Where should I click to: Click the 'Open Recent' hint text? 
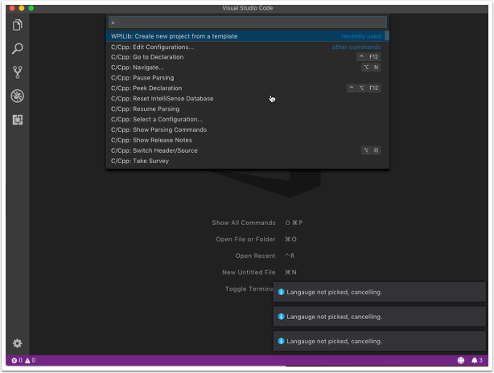point(255,256)
